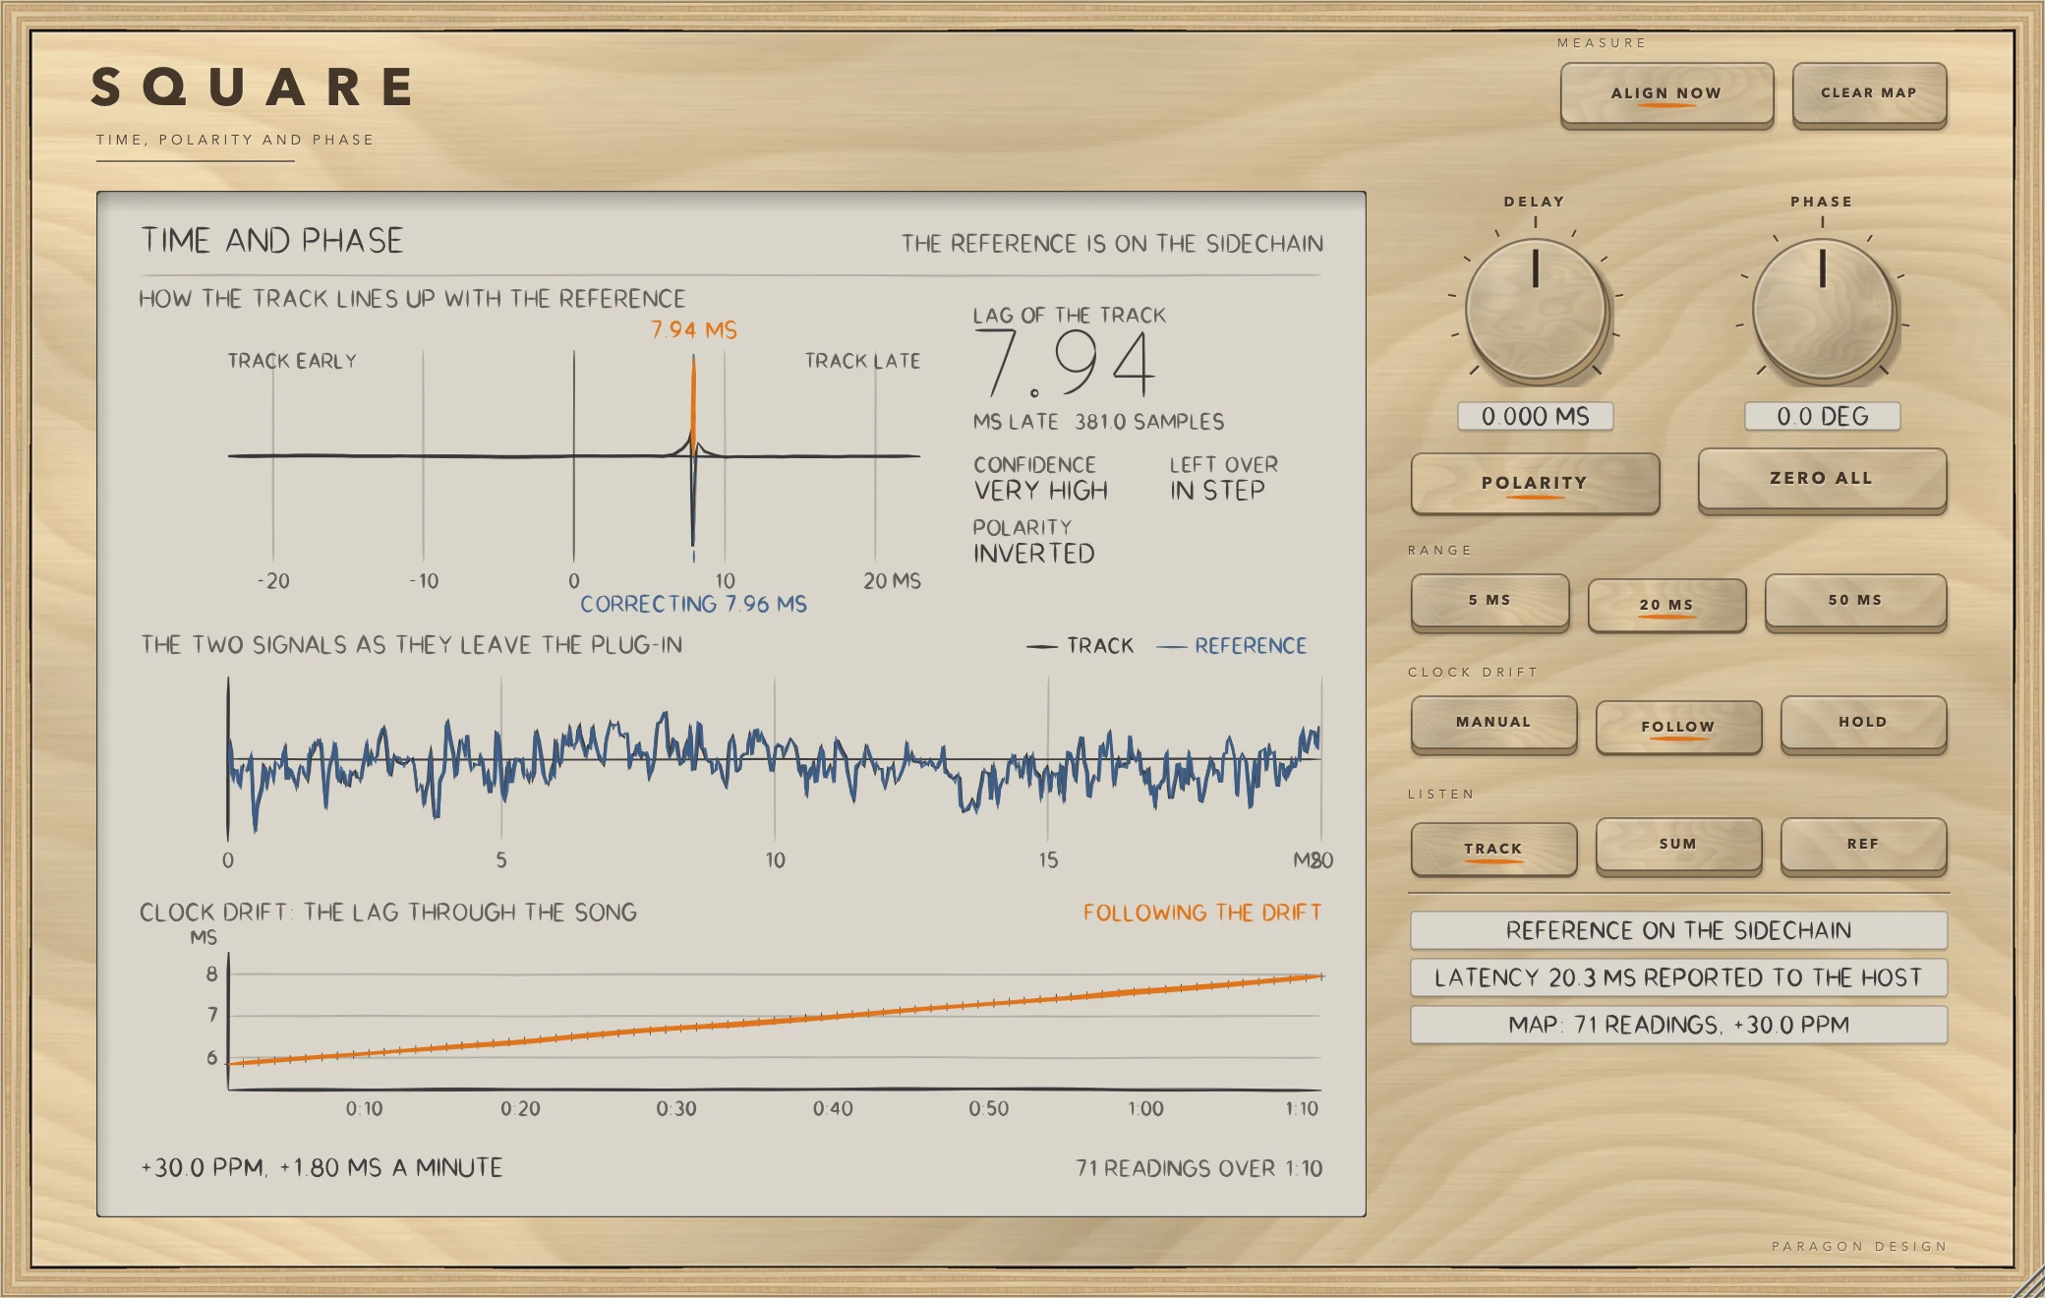Viewport: 2045px width, 1298px height.
Task: Click the orange 7.94 MS peak label
Action: coord(694,330)
